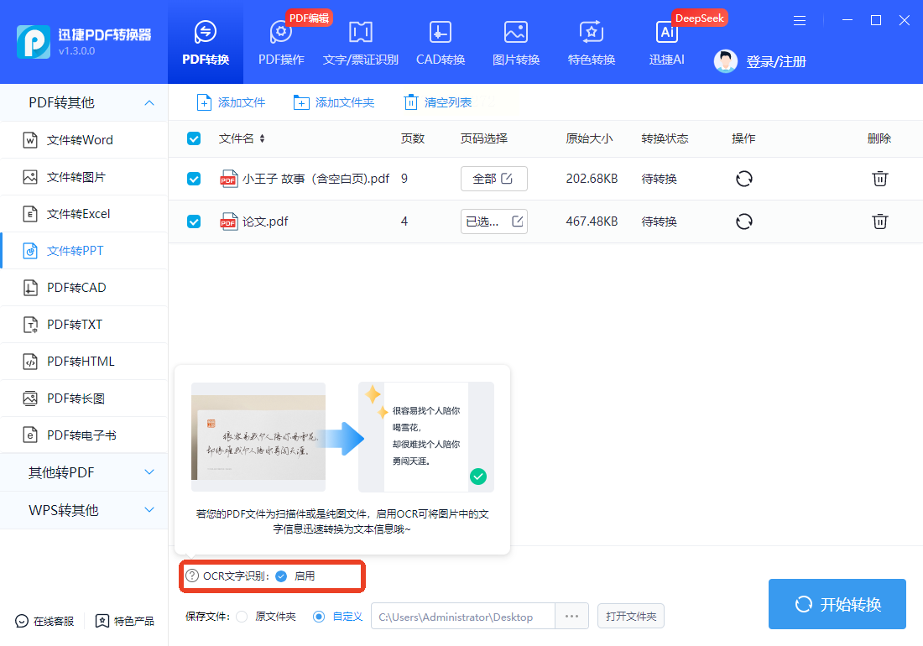Screen dimensions: 923x646
Task: Select 文件转Word in the sidebar
Action: click(x=84, y=140)
